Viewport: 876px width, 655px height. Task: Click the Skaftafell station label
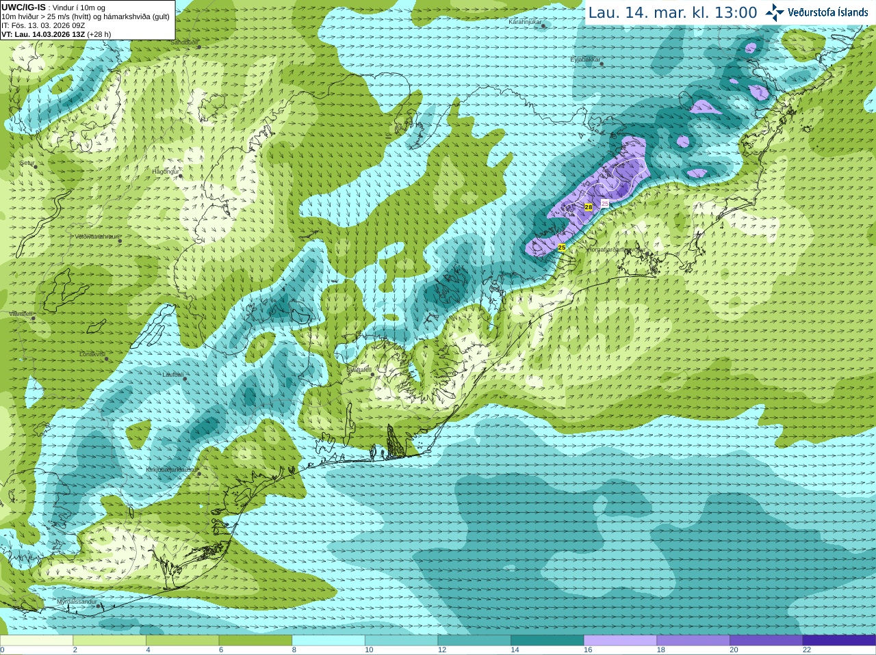click(359, 370)
